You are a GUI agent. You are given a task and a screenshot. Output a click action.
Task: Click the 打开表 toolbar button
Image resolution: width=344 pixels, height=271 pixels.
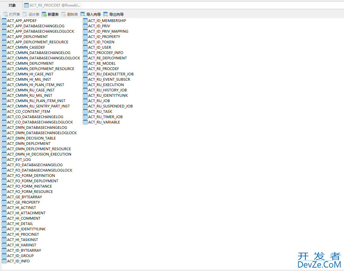point(12,15)
